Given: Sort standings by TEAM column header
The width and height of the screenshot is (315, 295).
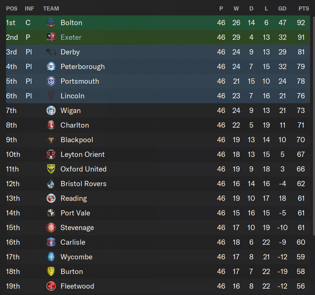Looking at the screenshot, I should (x=51, y=8).
